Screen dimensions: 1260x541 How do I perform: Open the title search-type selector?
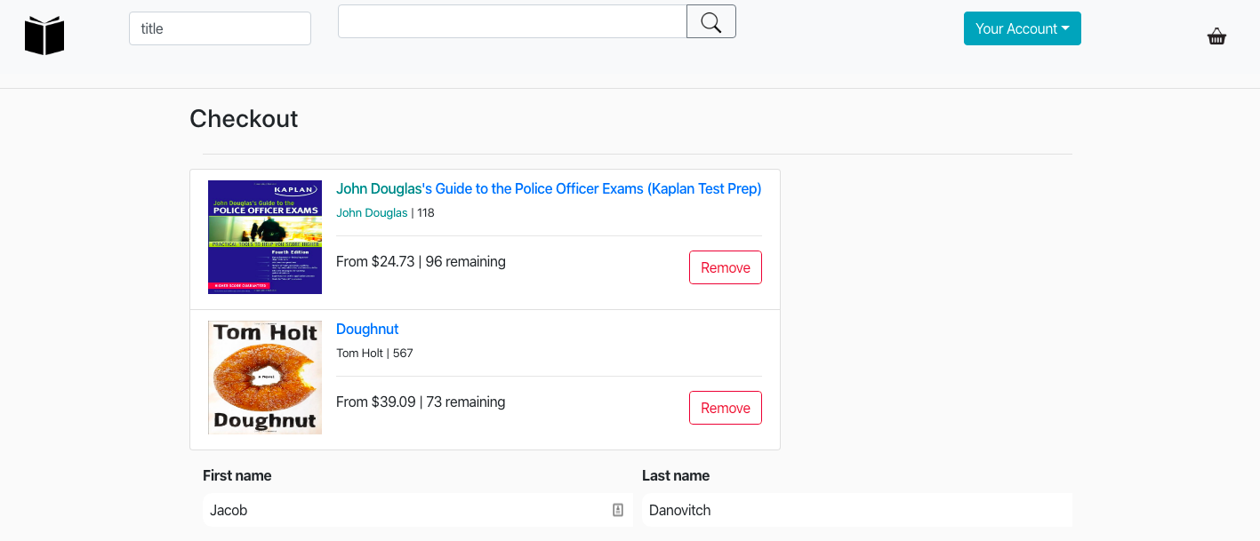pos(220,28)
